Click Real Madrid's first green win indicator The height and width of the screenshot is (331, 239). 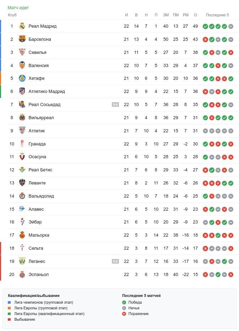pos(205,26)
